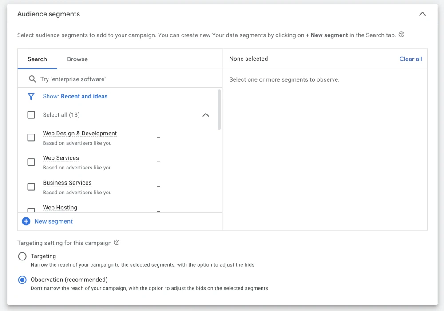Open the filter funnel icon
444x311 pixels.
(31, 97)
